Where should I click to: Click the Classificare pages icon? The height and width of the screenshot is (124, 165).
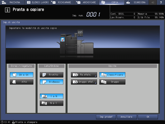(x=104, y=75)
